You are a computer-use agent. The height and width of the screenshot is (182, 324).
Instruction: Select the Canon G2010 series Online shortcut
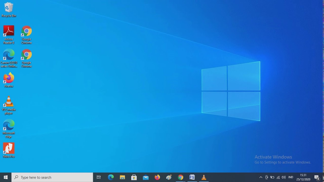9,58
